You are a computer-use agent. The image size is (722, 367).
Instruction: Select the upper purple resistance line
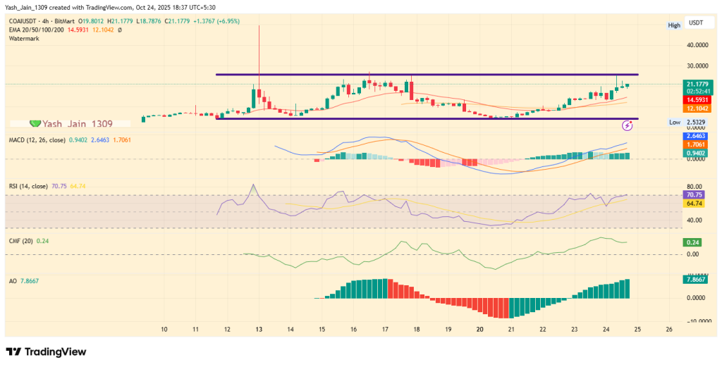(x=423, y=74)
